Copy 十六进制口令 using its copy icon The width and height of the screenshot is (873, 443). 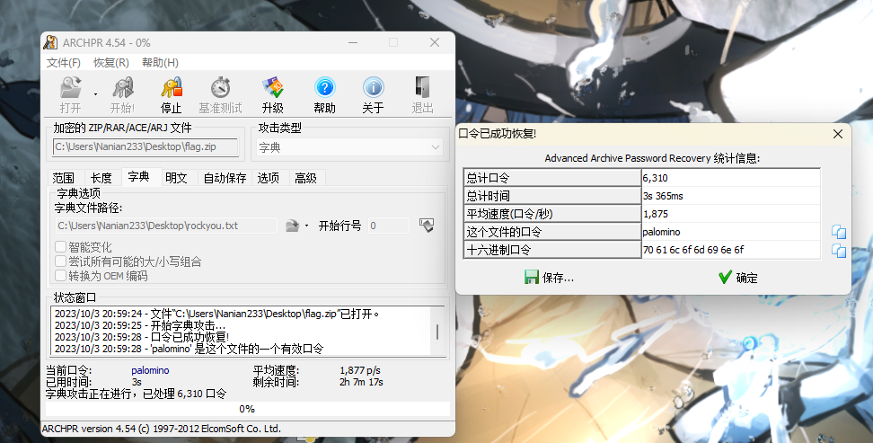coord(839,250)
